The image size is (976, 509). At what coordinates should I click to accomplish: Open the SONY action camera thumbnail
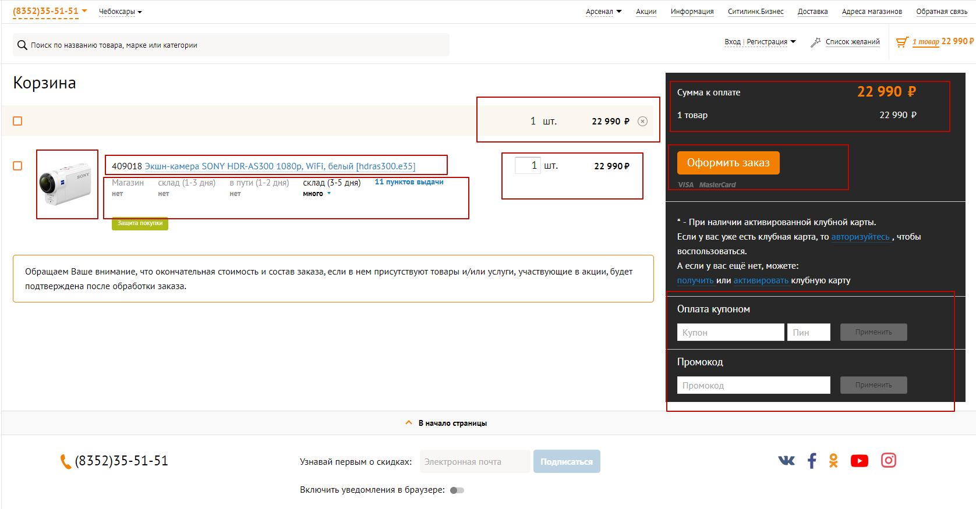coord(66,185)
